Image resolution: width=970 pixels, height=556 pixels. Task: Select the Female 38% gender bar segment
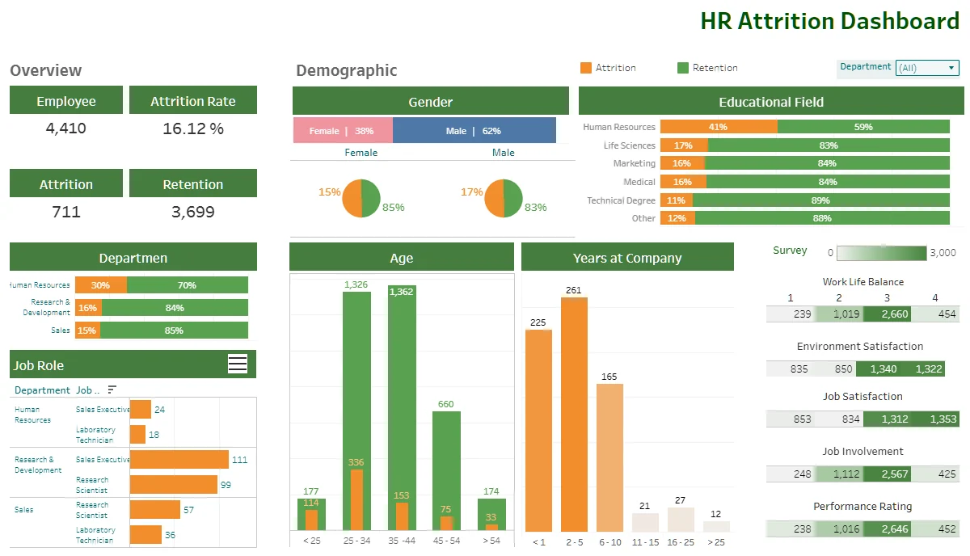[343, 130]
